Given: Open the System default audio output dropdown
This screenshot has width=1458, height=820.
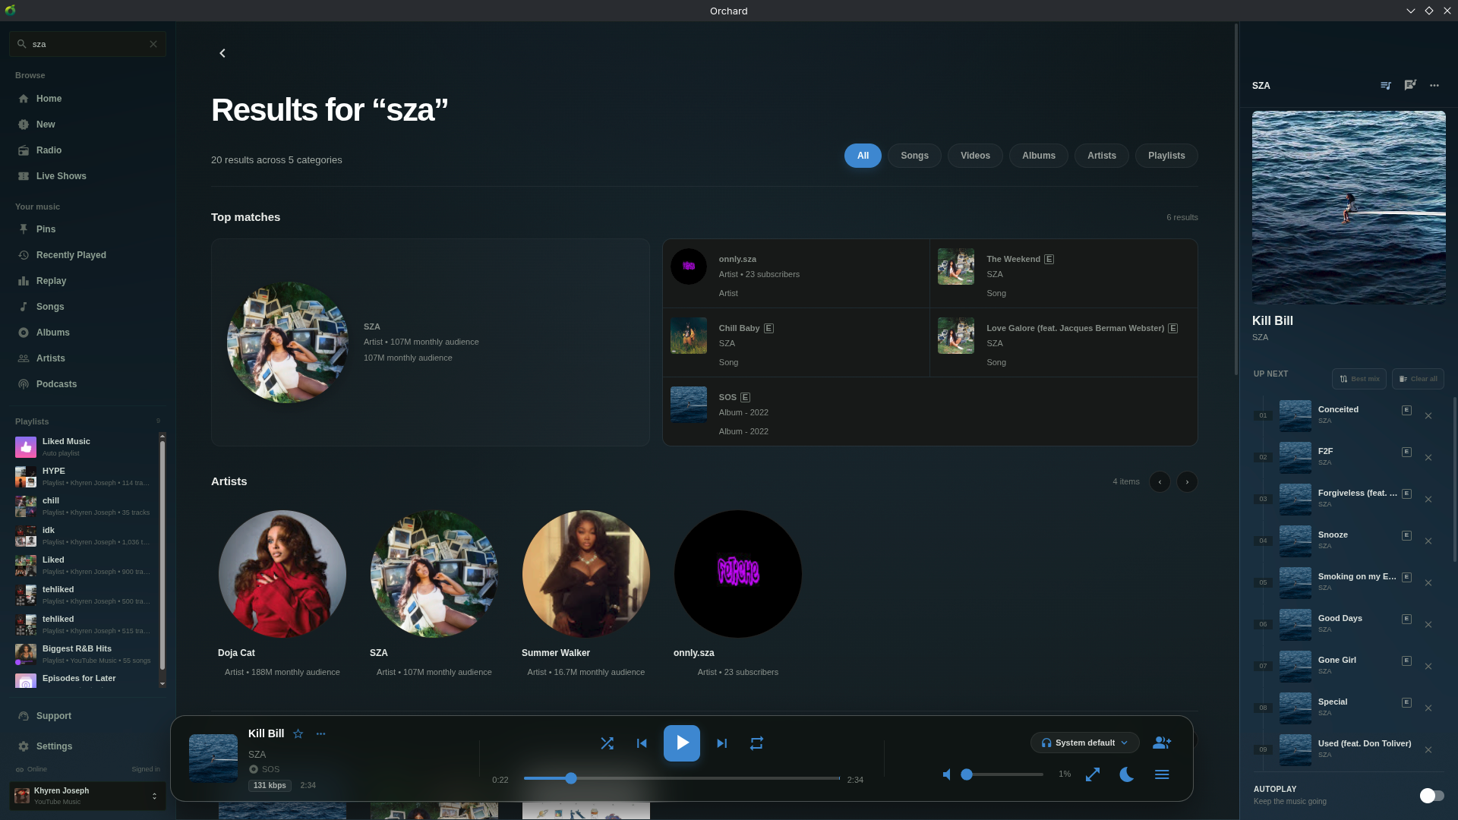Looking at the screenshot, I should point(1084,743).
